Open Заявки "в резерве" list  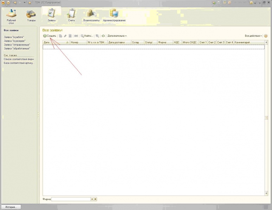click(x=14, y=41)
